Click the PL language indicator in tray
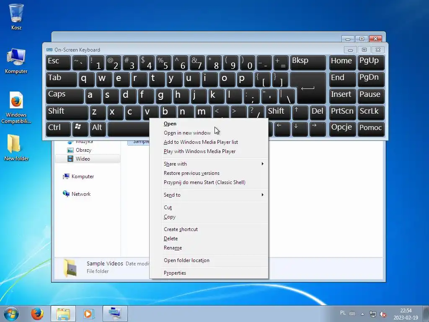Viewport: 429px width, 322px height. point(343,313)
